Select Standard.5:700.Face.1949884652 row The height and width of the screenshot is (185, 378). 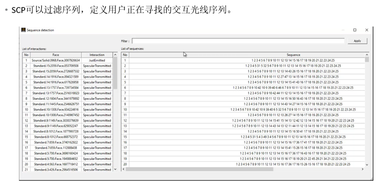(x=67, y=159)
